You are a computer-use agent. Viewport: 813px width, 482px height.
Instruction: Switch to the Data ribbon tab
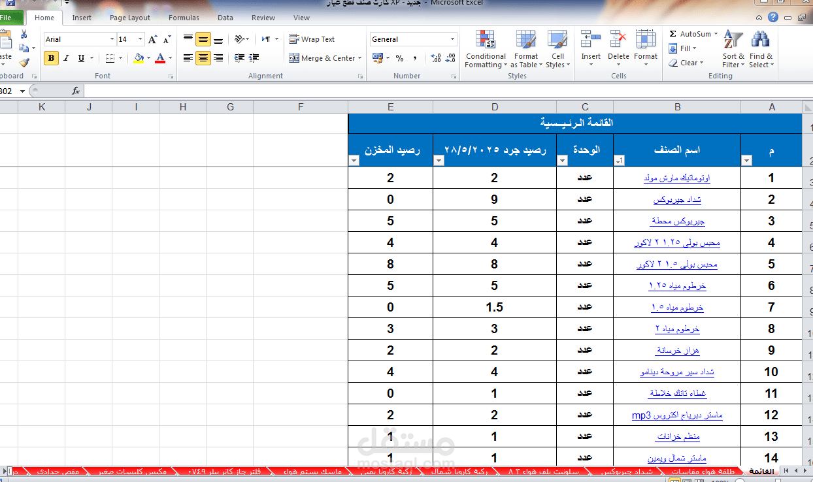pyautogui.click(x=225, y=18)
